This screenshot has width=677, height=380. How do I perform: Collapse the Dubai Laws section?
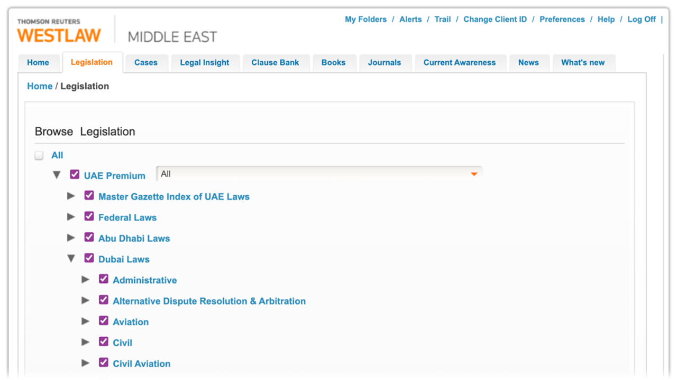[x=71, y=259]
